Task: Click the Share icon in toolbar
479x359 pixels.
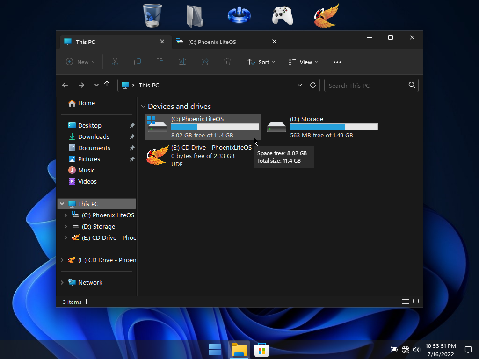Action: click(x=204, y=62)
